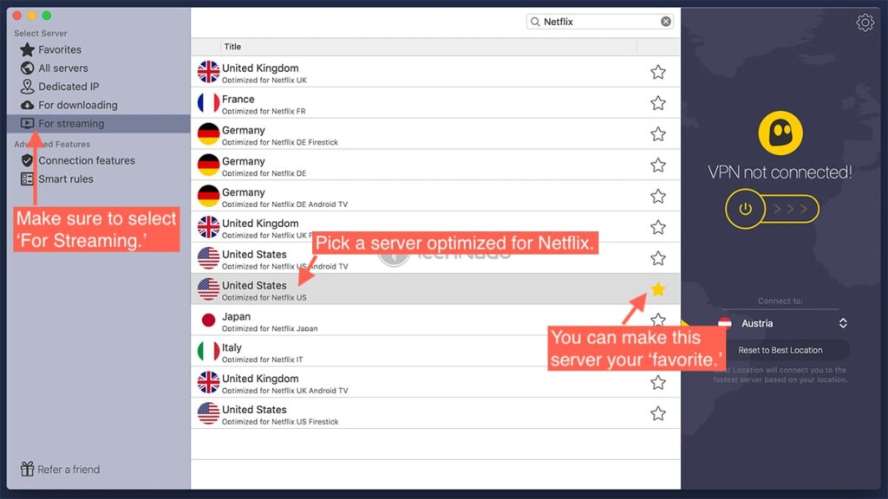888x499 pixels.
Task: Star the United States Netflix US Android TV server
Action: pyautogui.click(x=657, y=258)
